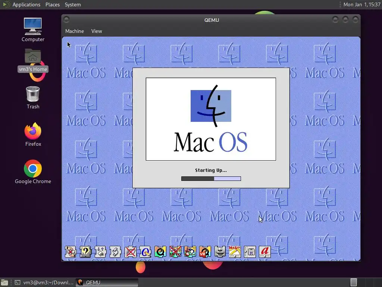Click the MacLink extension icon
The height and width of the screenshot is (287, 382).
click(x=235, y=251)
